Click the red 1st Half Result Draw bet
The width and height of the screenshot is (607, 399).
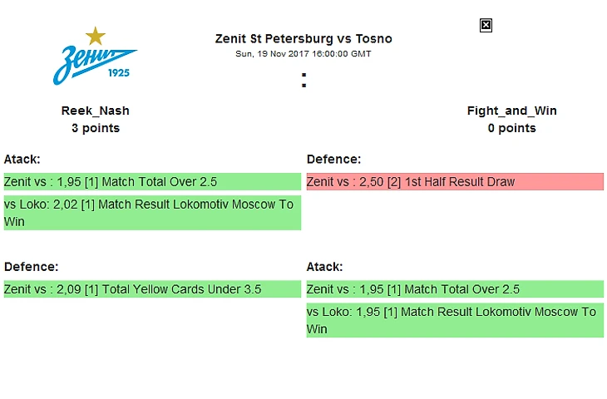(455, 182)
